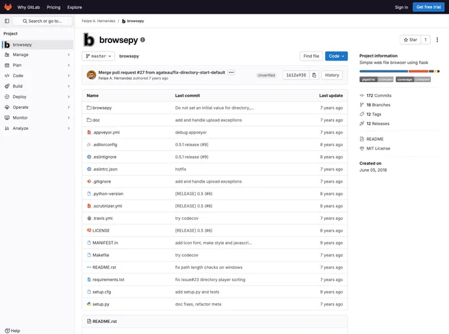Click the commit author's avatar
449x334 pixels.
(x=91, y=75)
